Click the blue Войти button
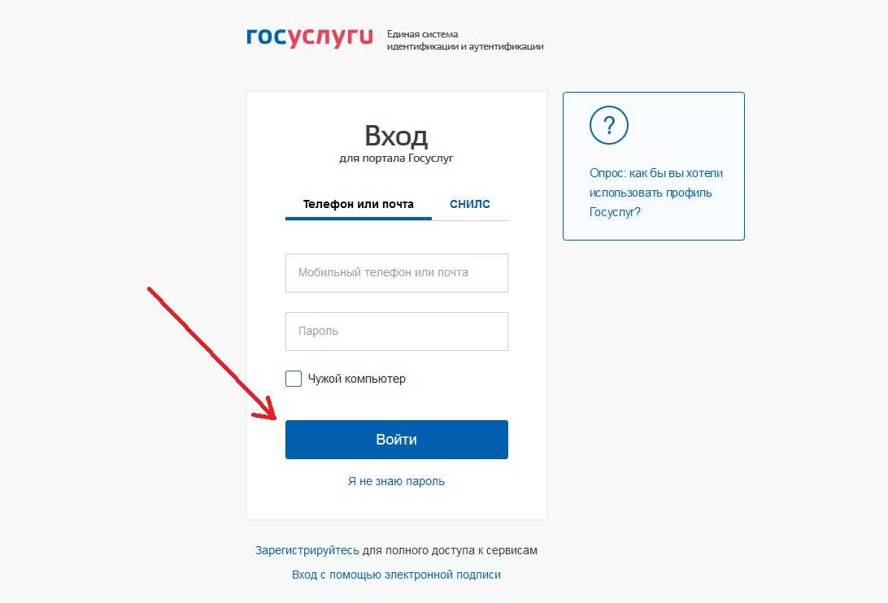The width and height of the screenshot is (888, 603). tap(397, 440)
